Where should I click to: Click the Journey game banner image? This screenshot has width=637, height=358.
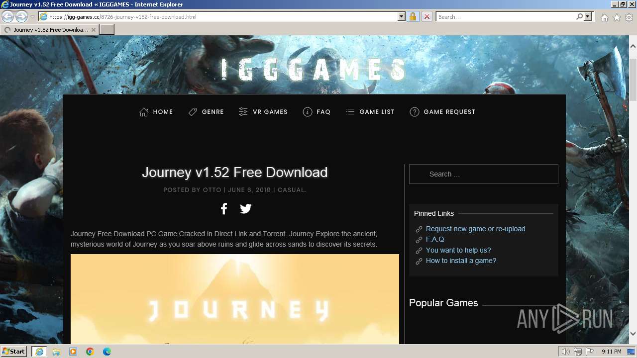pos(235,299)
